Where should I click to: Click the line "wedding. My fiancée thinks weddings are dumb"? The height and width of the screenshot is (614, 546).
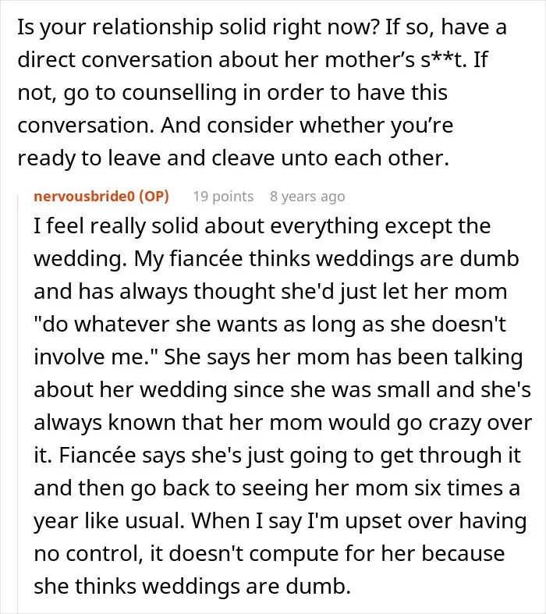[x=276, y=259]
